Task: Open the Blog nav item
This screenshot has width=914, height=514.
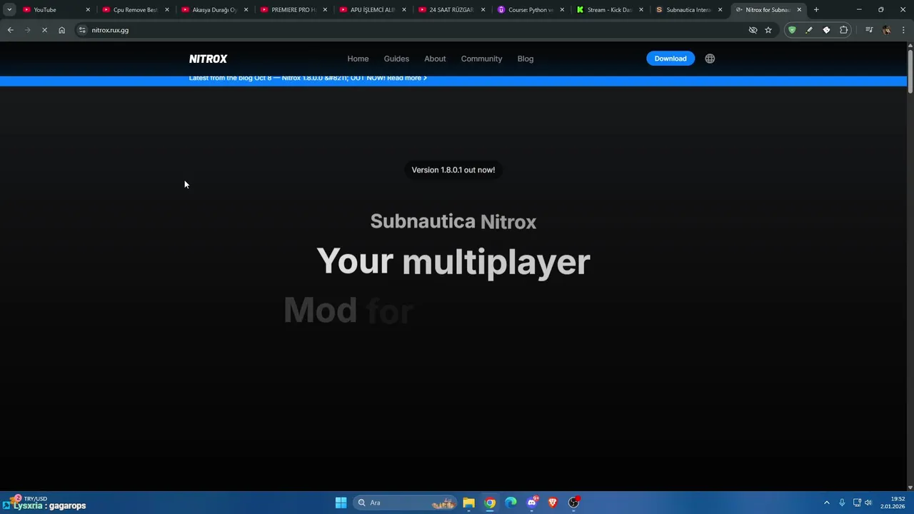Action: tap(526, 59)
